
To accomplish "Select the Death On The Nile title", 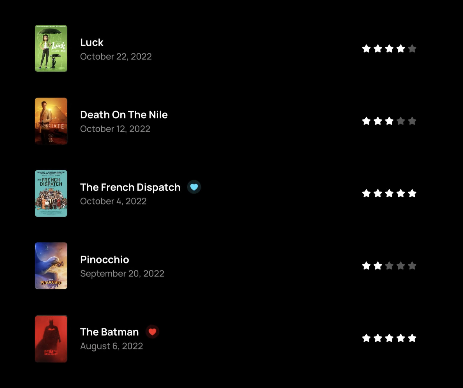I will click(124, 115).
